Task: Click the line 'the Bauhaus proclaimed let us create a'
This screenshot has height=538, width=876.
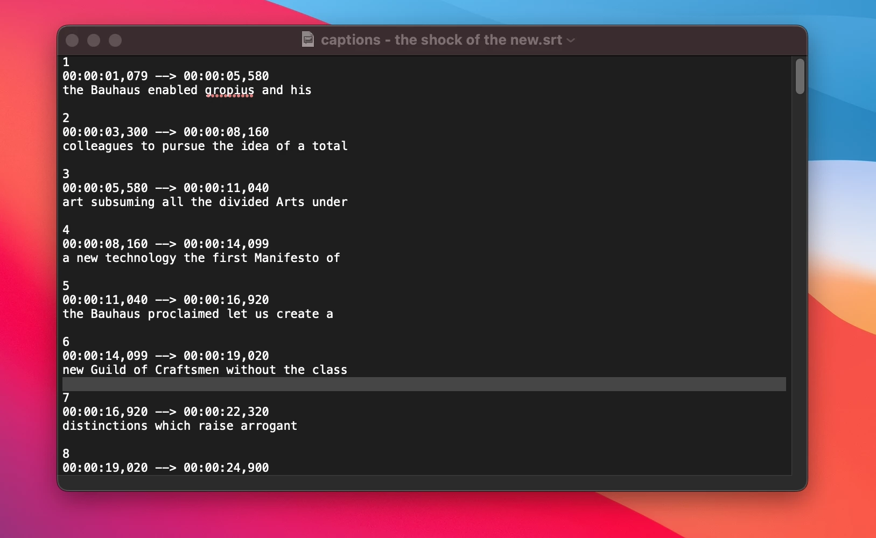Action: click(198, 314)
